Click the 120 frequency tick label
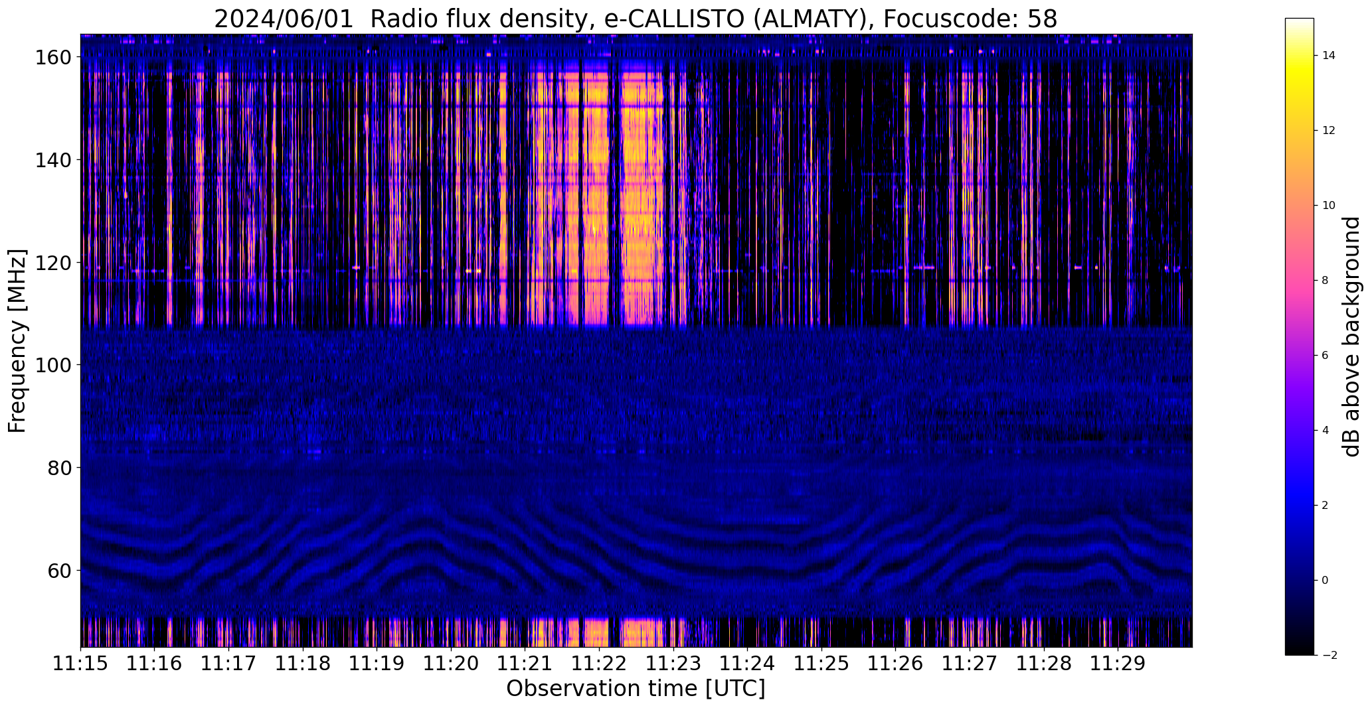The image size is (1372, 708). click(x=53, y=263)
